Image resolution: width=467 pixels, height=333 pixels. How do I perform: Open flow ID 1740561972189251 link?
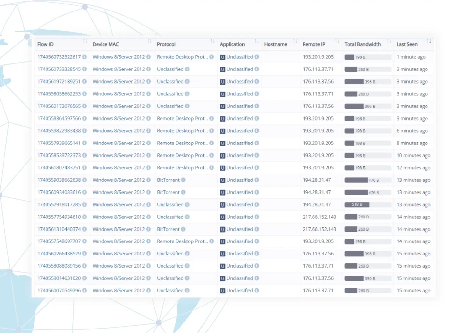tap(59, 81)
